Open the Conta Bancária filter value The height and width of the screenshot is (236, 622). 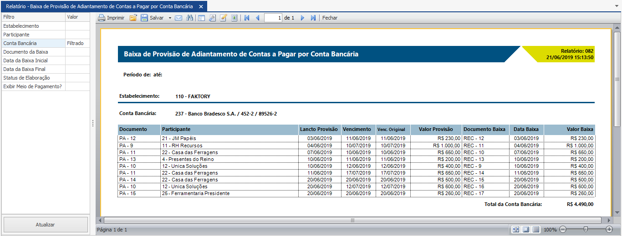tap(77, 43)
